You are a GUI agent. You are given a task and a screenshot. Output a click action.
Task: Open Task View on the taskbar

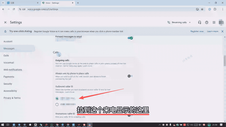pos(8,125)
